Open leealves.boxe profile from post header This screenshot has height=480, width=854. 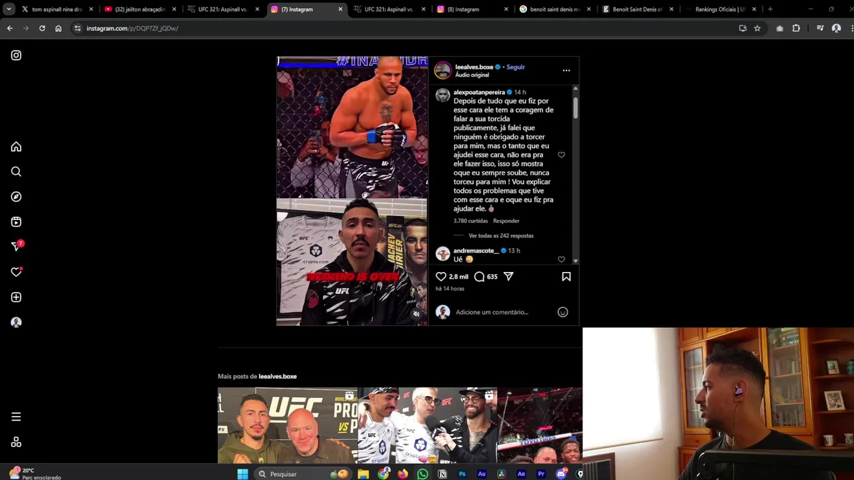(x=474, y=67)
